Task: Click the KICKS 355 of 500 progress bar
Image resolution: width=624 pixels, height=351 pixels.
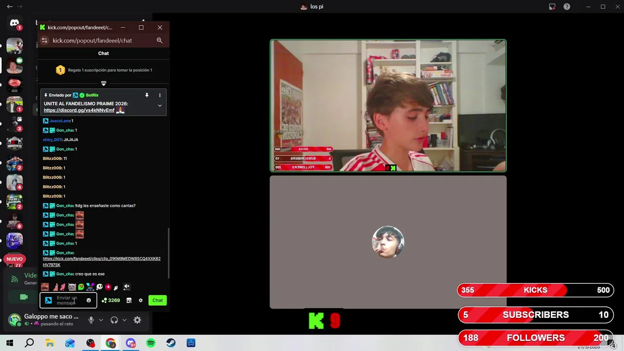Action: pos(536,290)
